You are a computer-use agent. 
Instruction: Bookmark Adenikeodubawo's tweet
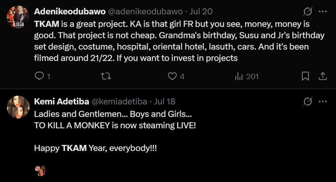coord(305,76)
